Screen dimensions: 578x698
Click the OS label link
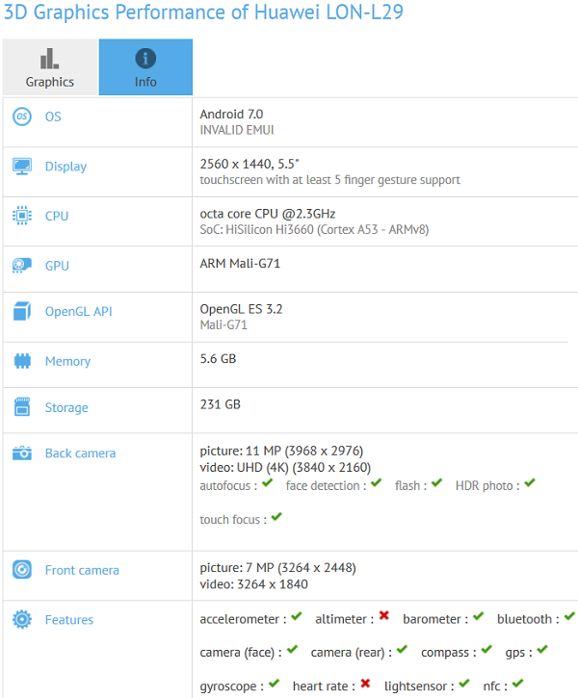(53, 116)
